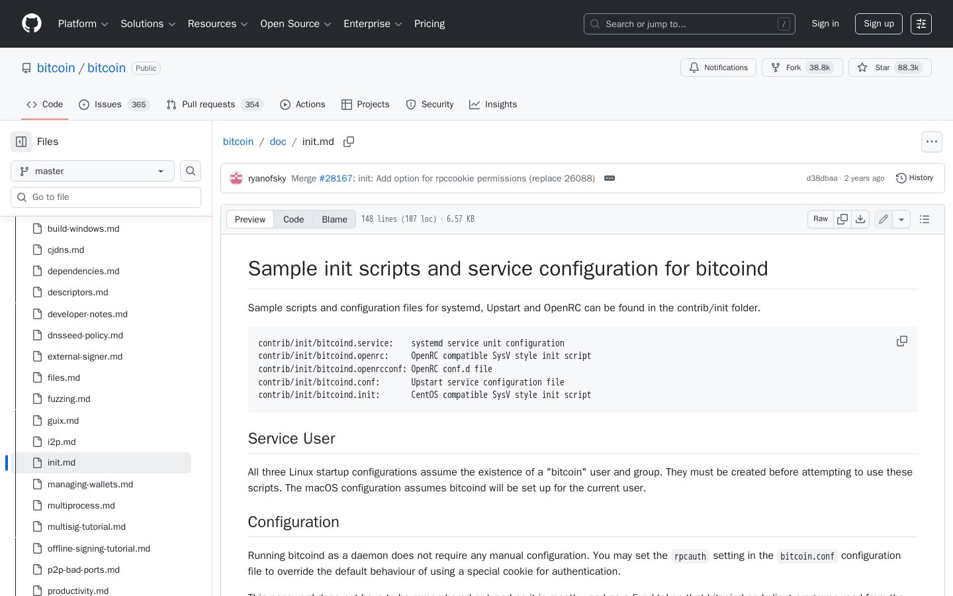Click ryanofsky's avatar image
Viewport: 953px width, 596px height.
click(236, 178)
